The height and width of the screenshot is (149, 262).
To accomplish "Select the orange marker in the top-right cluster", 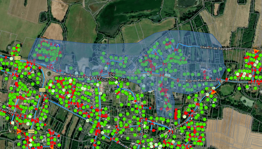I will click(256, 51).
